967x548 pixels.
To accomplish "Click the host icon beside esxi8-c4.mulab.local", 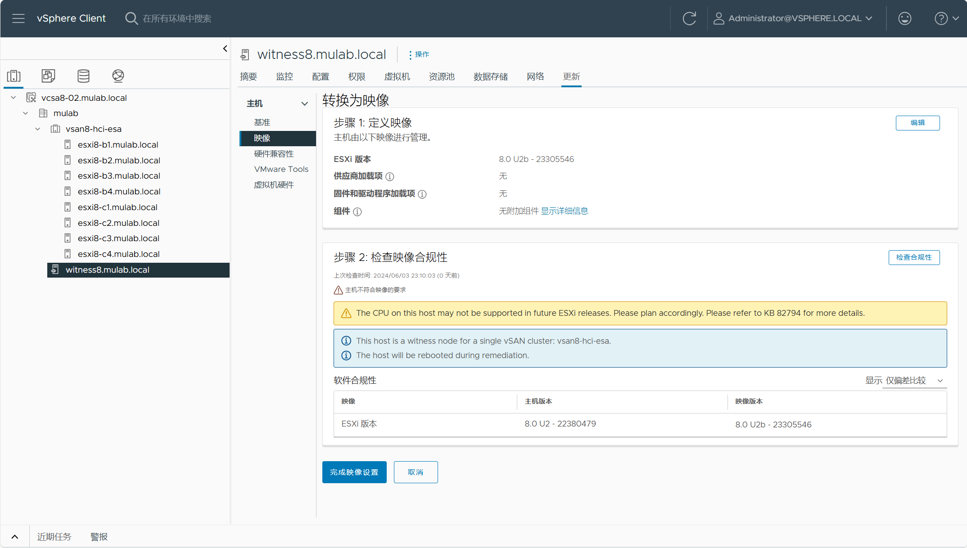I will pyautogui.click(x=68, y=254).
